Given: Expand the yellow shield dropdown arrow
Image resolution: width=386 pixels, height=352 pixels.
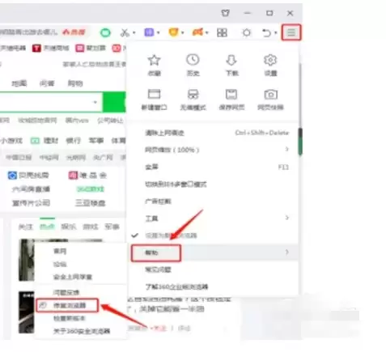Looking at the screenshot, I should click(183, 33).
